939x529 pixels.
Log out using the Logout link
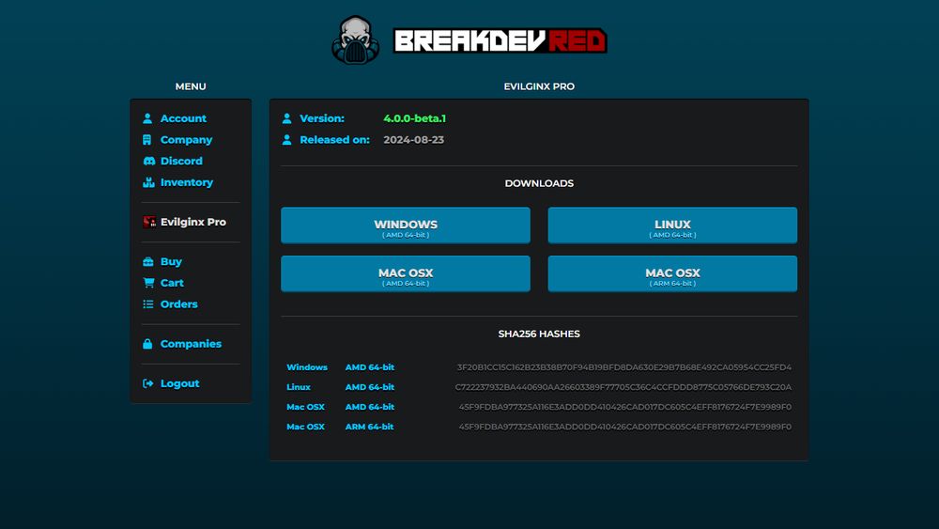tap(179, 383)
